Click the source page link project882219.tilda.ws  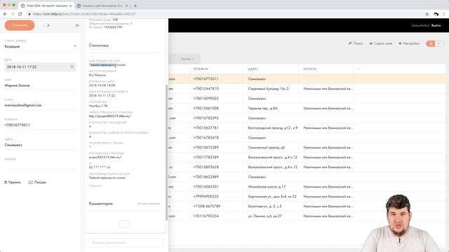(x=109, y=116)
